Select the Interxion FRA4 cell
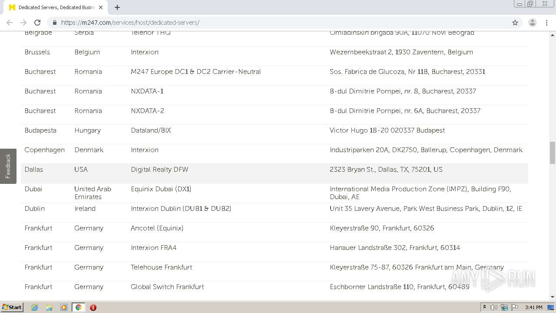Image resolution: width=556 pixels, height=313 pixels. coord(154,248)
